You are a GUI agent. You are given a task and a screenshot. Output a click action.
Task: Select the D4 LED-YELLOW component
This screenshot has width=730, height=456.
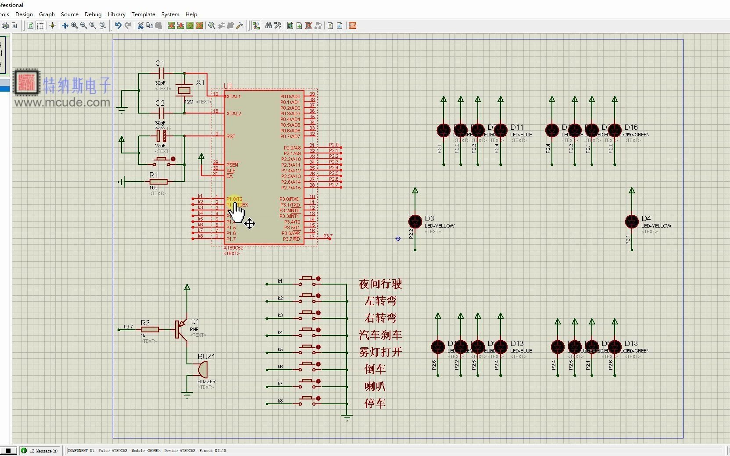click(x=632, y=221)
